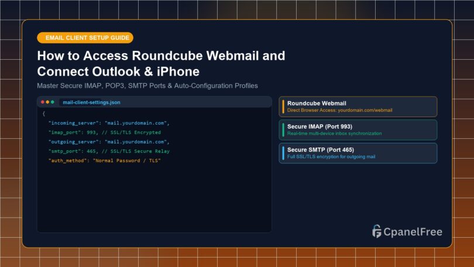Image resolution: width=474 pixels, height=267 pixels.
Task: Click the "outgoing_server" code line
Action: point(109,142)
